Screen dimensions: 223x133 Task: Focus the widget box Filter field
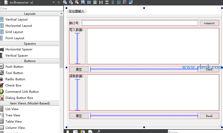coord(32,8)
